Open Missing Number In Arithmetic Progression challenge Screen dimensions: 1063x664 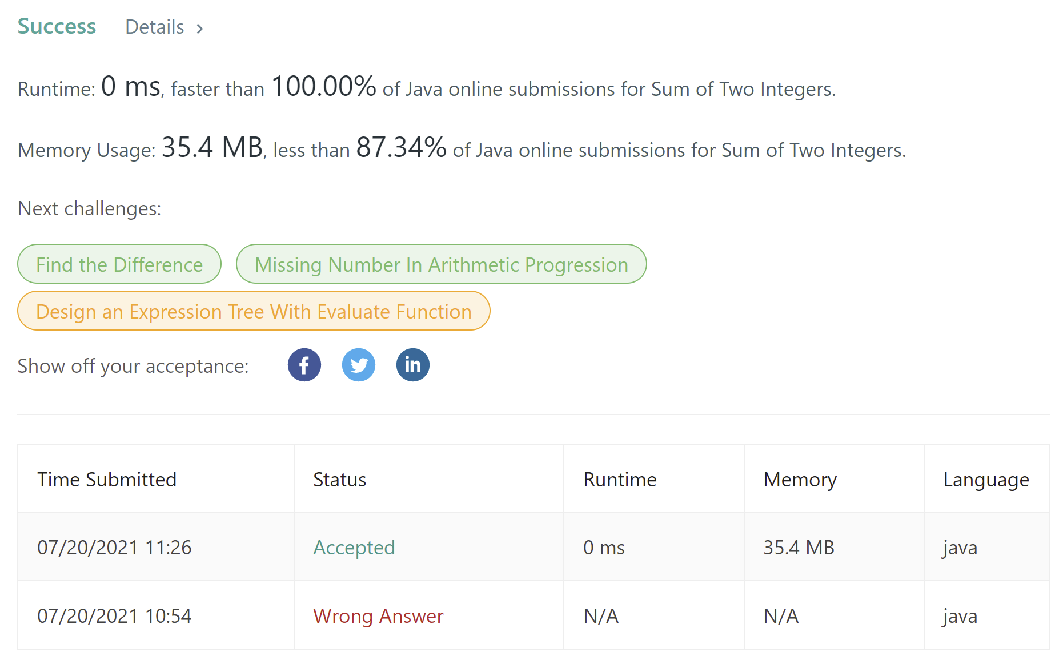pos(441,264)
